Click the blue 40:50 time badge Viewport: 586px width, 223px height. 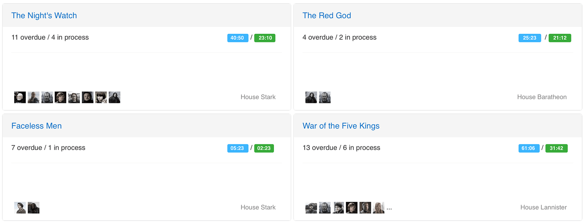[238, 38]
